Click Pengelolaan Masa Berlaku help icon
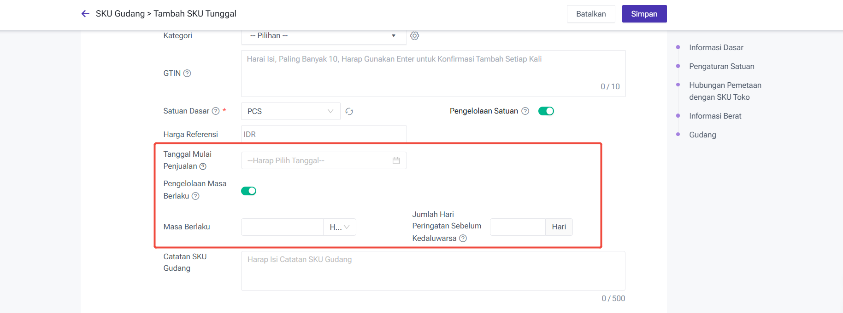 (x=195, y=196)
